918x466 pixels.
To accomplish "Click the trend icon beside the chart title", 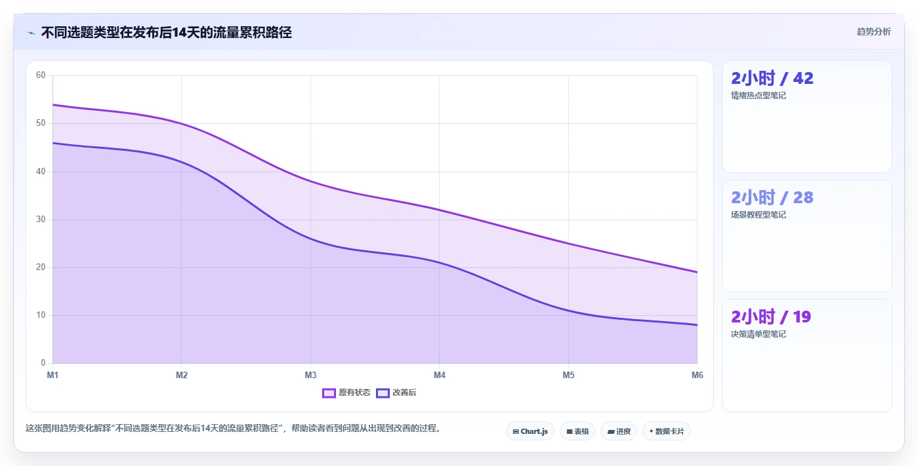I will 31,32.
